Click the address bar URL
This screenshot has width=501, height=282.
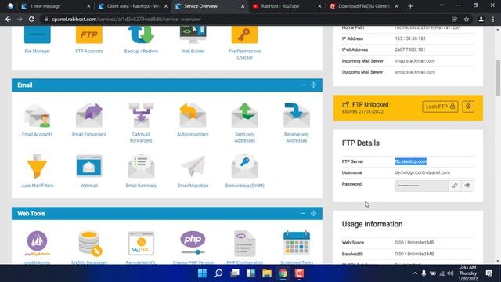tap(126, 19)
